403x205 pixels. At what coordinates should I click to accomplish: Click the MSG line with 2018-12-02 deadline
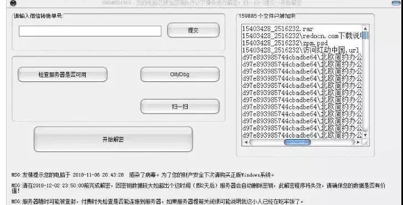[198, 188]
